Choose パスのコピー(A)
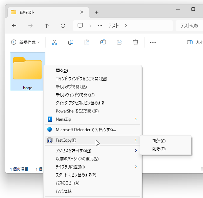 (x=93, y=183)
